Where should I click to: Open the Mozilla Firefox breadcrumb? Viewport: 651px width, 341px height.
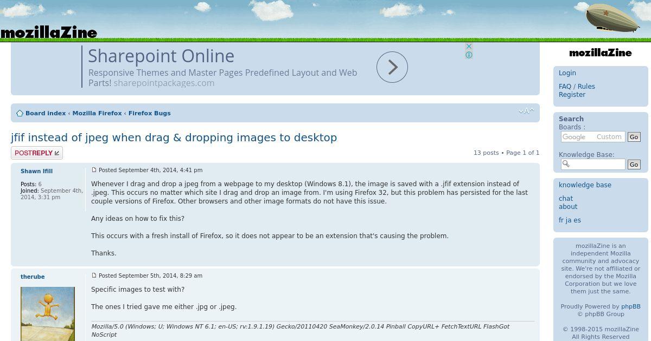pos(97,113)
